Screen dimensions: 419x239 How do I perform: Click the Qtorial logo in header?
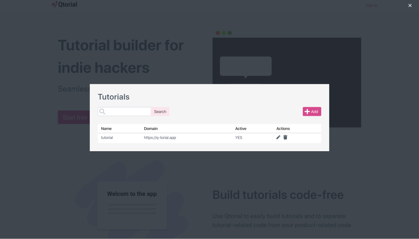click(x=64, y=5)
